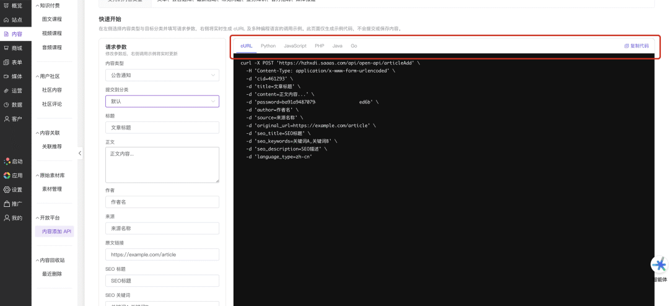The height and width of the screenshot is (306, 669).
Task: Focus the 原文链接 URL input field
Action: 162,255
